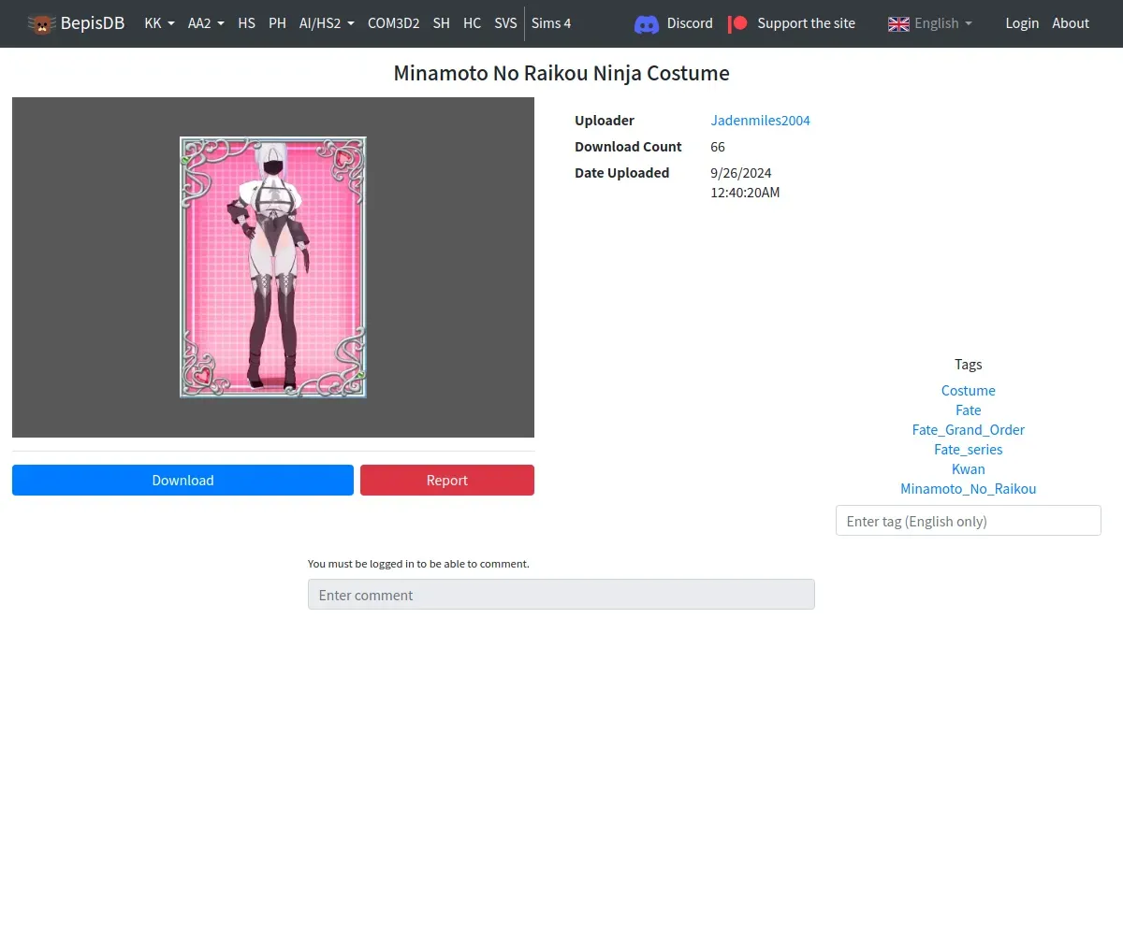Click the page title Minamoto No Raikou Ninja Costume
Image resolution: width=1123 pixels, height=935 pixels.
pos(561,74)
